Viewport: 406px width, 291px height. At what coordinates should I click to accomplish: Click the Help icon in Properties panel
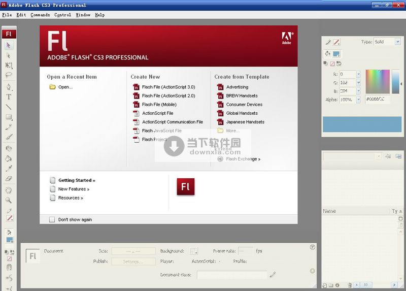point(312,247)
